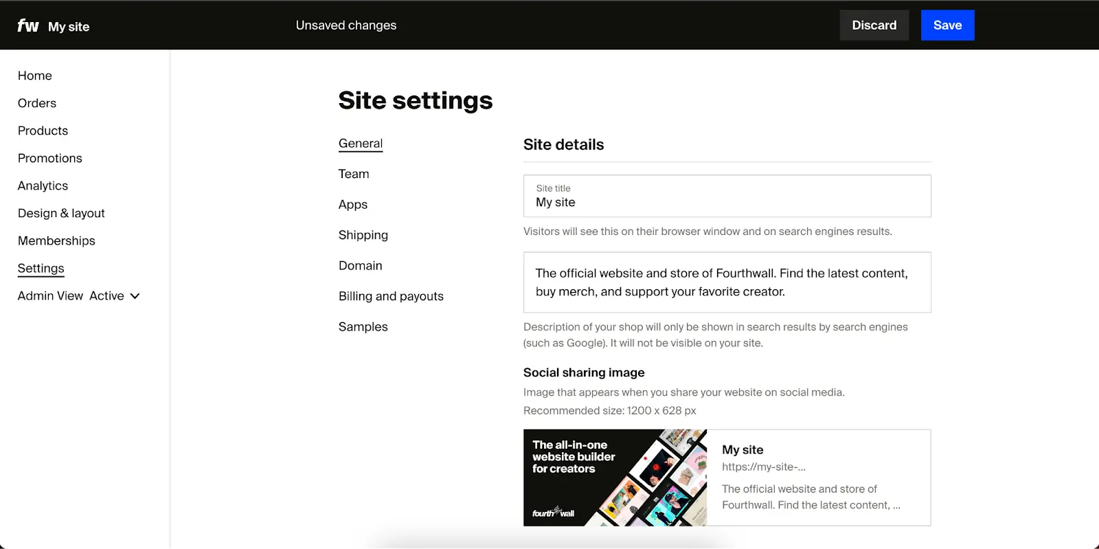
Task: Open the Samples settings section
Action: pyautogui.click(x=363, y=326)
